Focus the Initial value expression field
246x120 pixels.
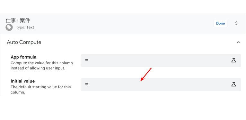[161, 84]
